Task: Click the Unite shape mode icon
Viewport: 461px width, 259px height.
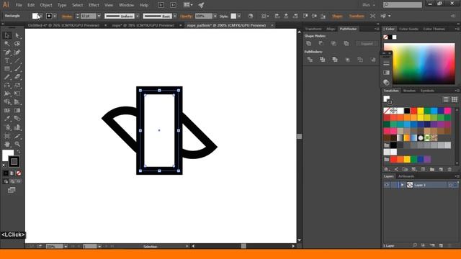Action: tap(309, 43)
